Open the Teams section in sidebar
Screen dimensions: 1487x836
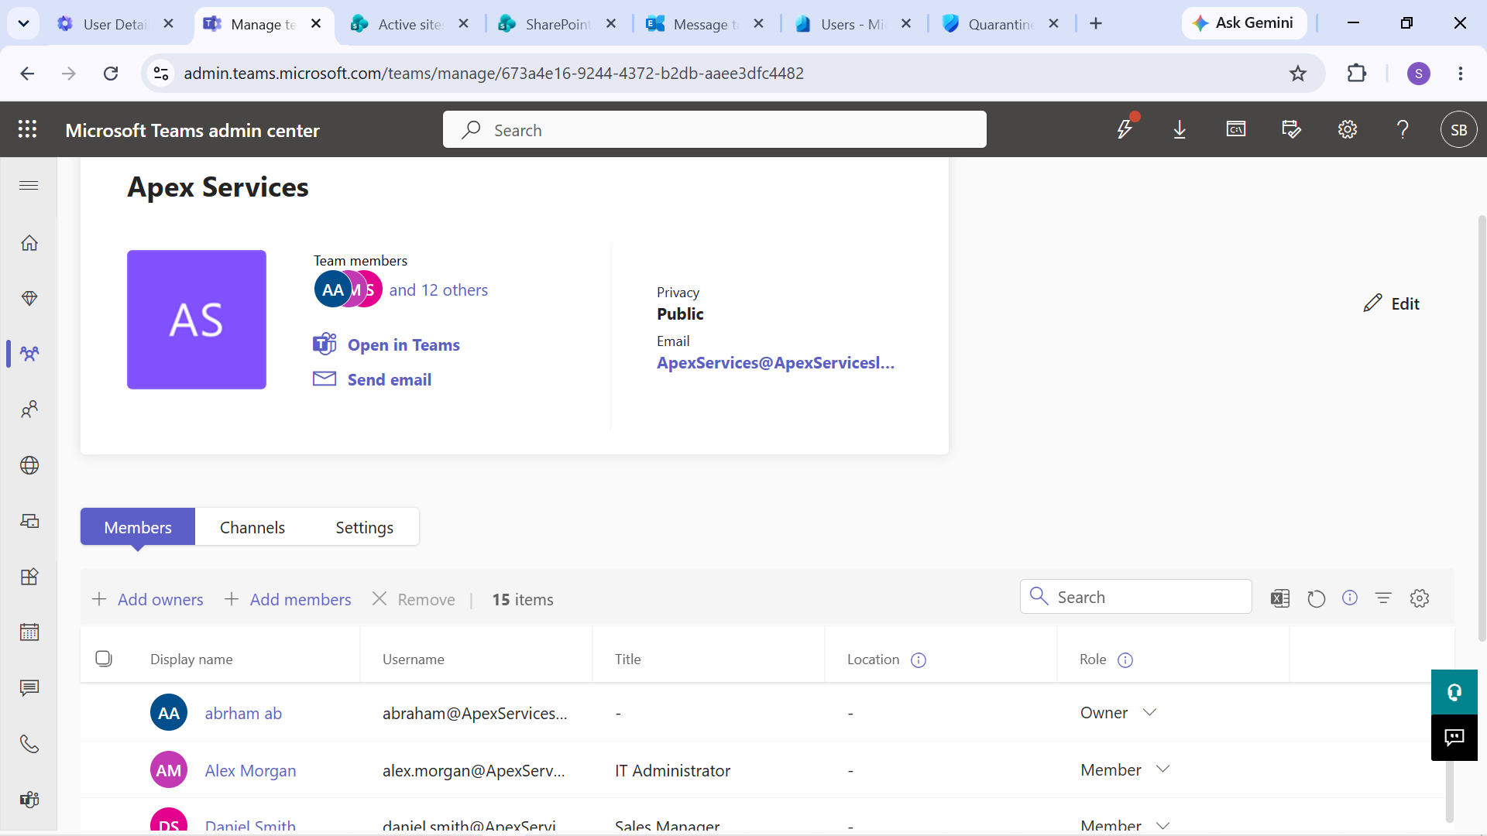(x=29, y=354)
